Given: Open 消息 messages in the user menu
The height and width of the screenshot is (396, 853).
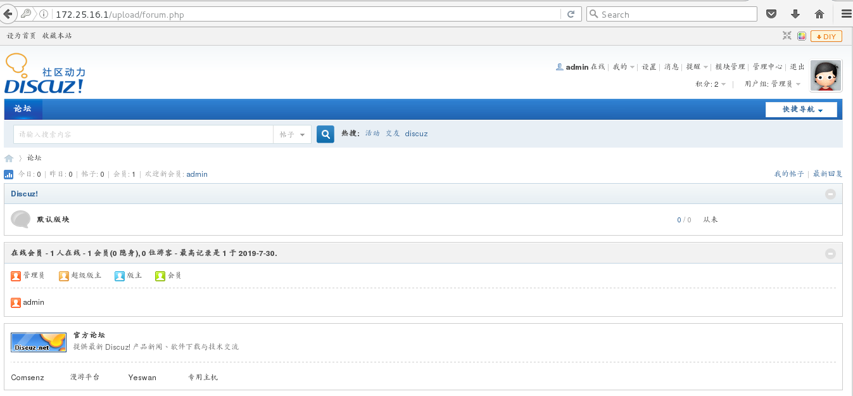Looking at the screenshot, I should (671, 67).
